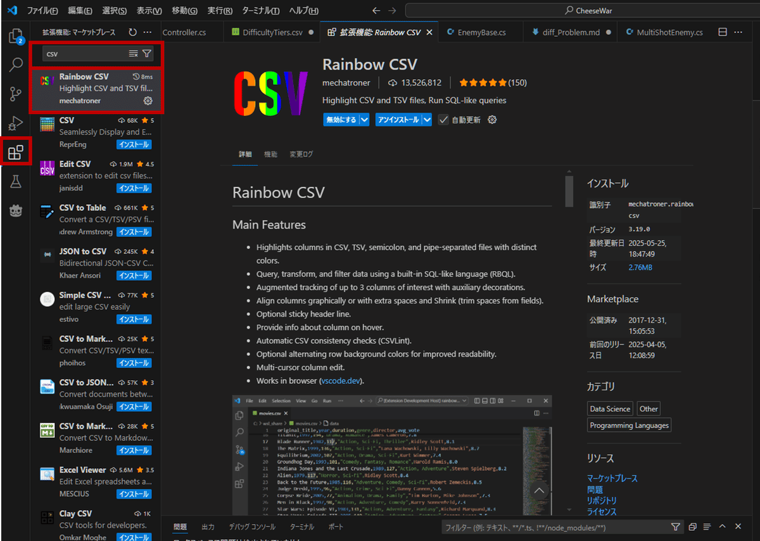Open the マーケットプレース resource link
This screenshot has height=541, width=760.
[x=612, y=478]
